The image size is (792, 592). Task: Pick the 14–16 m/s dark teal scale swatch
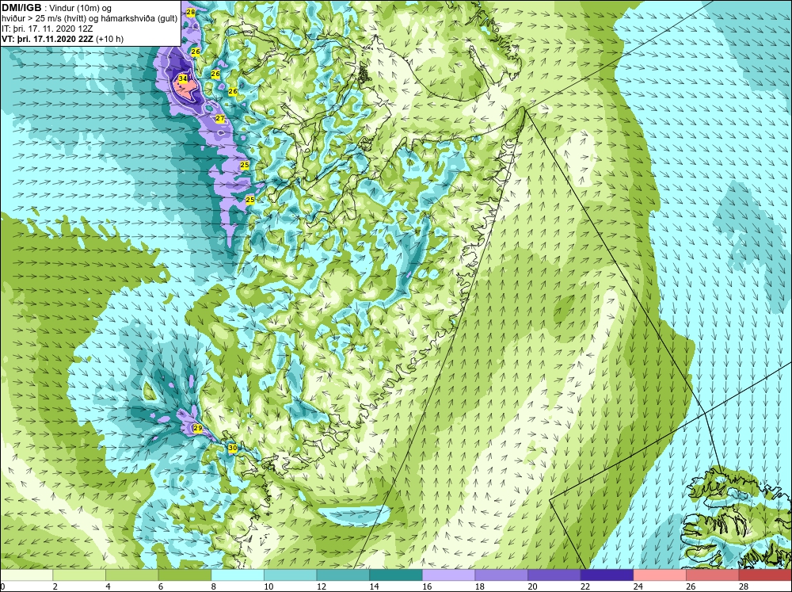pyautogui.click(x=395, y=575)
